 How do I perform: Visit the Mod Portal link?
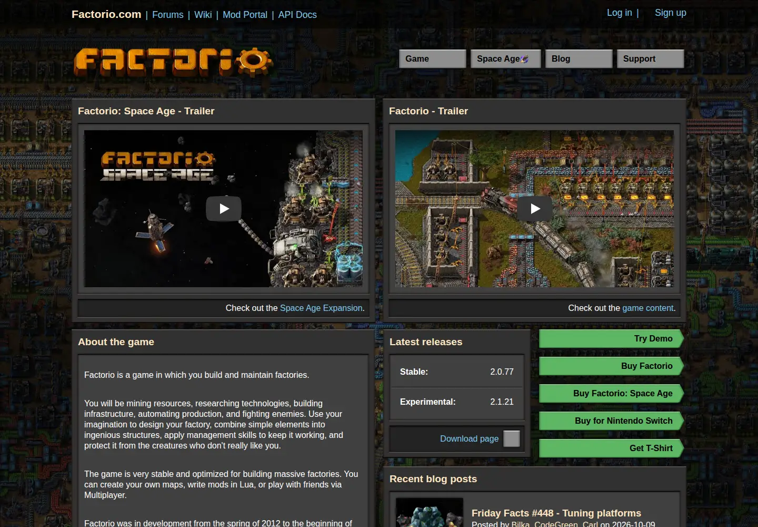245,15
